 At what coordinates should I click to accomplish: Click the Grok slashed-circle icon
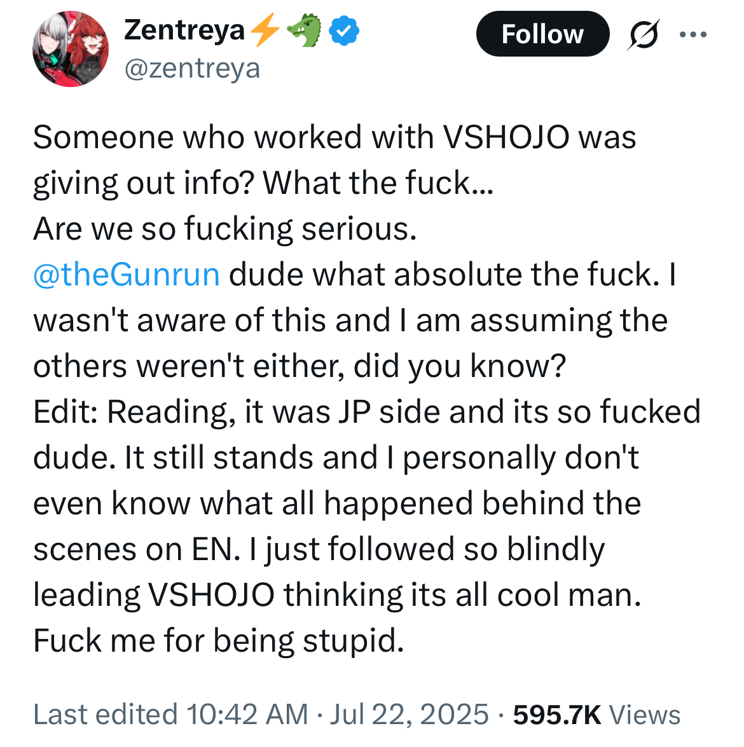(x=642, y=34)
